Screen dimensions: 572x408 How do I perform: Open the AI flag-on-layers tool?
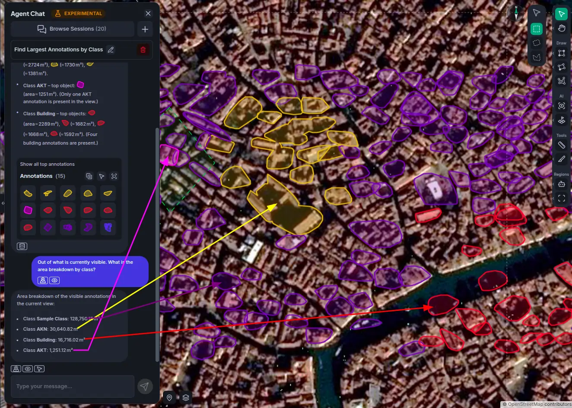click(561, 120)
